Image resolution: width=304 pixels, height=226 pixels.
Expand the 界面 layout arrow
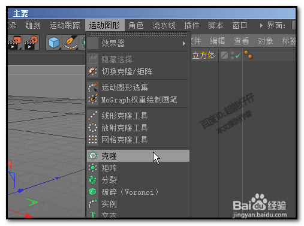coord(261,26)
